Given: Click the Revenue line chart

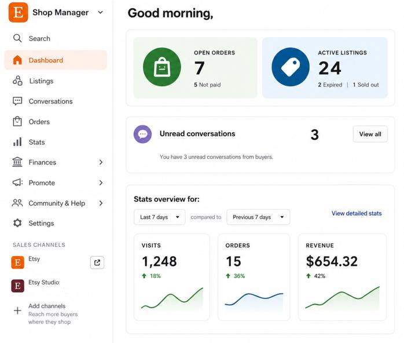Looking at the screenshot, I should [x=343, y=297].
